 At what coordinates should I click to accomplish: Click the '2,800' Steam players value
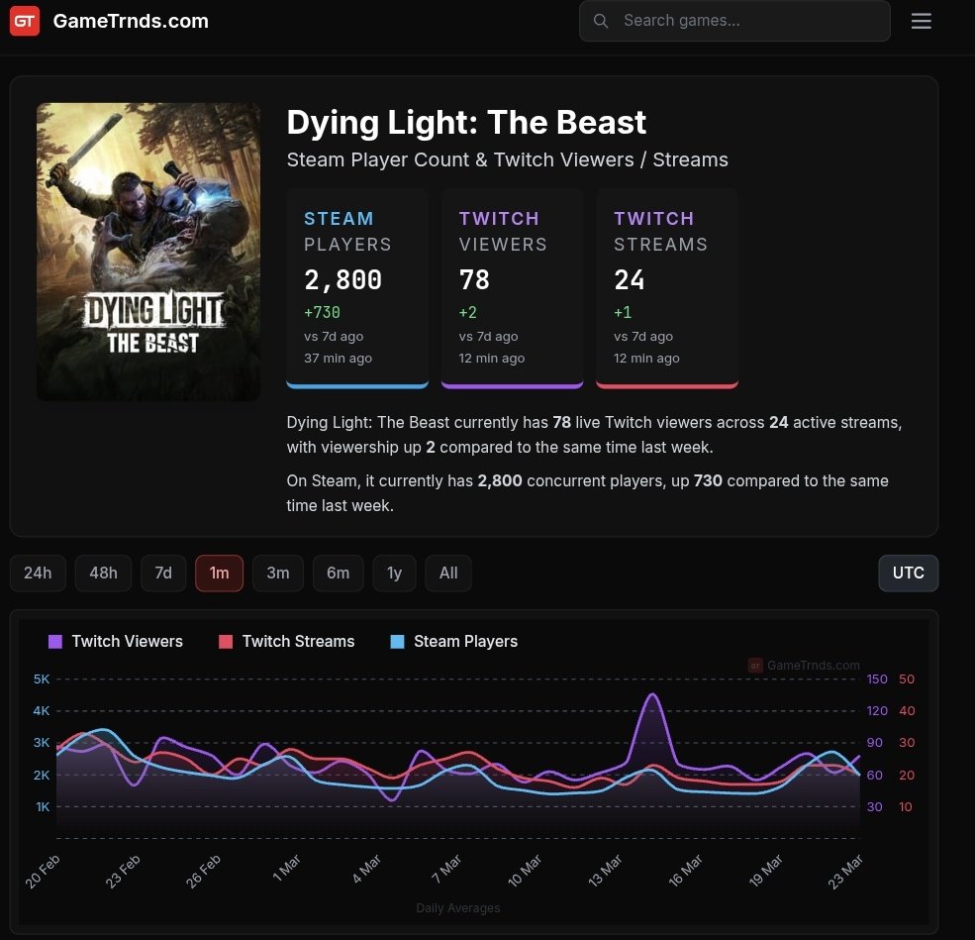point(343,280)
